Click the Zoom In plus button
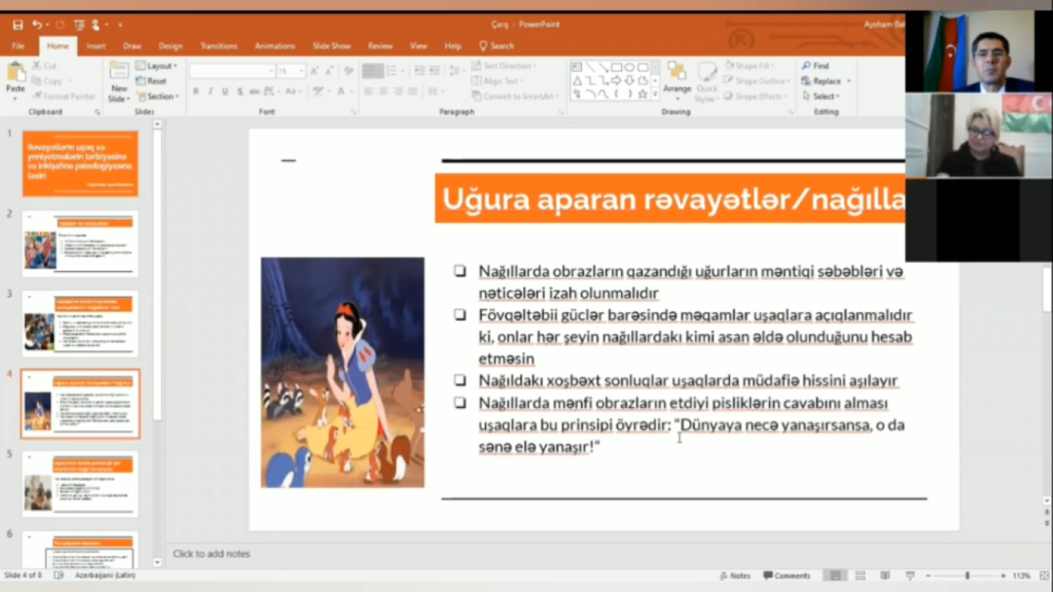 pos(1003,576)
